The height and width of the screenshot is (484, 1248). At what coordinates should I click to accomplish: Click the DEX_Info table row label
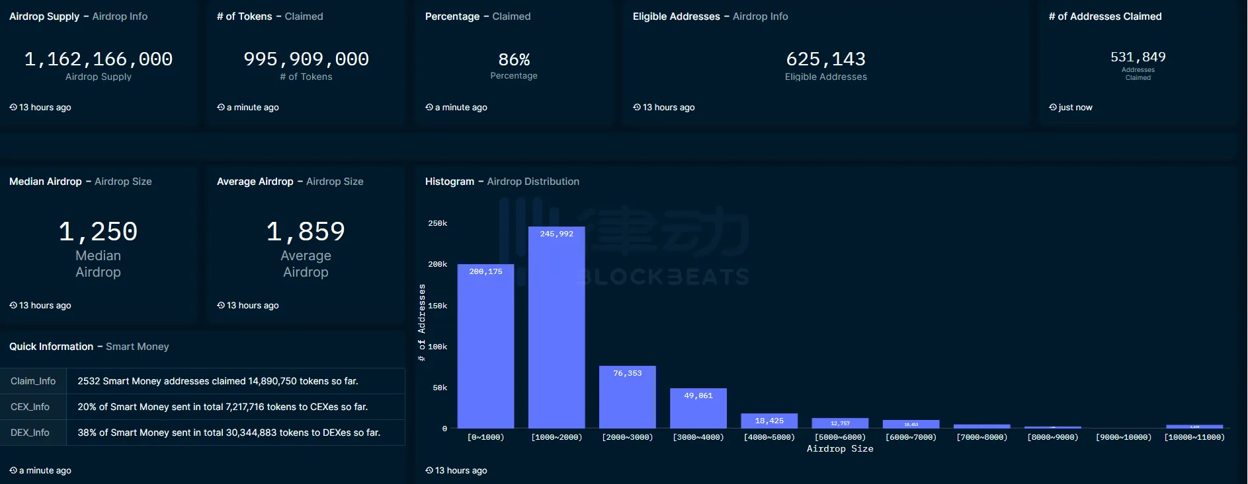coord(30,432)
